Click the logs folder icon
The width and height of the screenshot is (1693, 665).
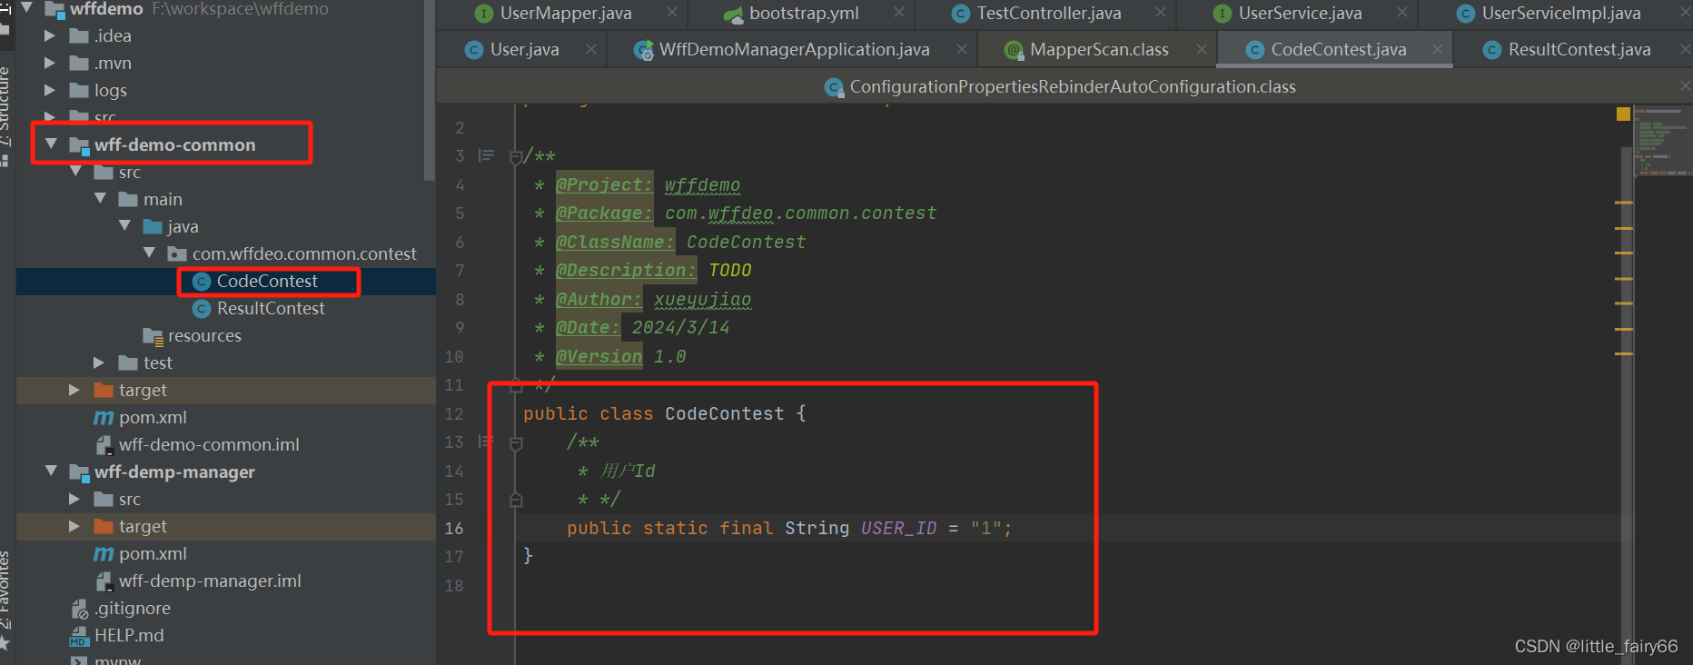click(x=79, y=91)
